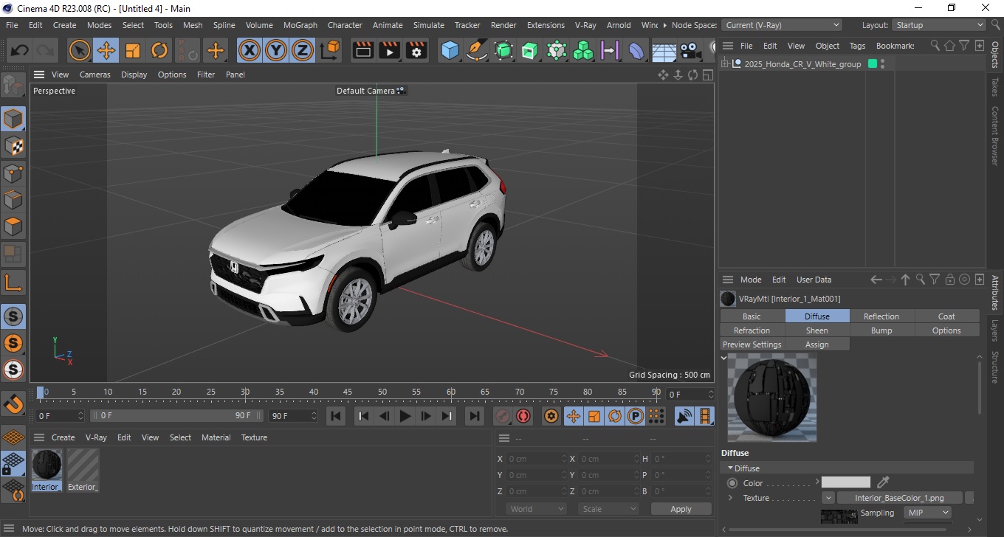
Task: Open the Bump tab
Action: pos(881,330)
